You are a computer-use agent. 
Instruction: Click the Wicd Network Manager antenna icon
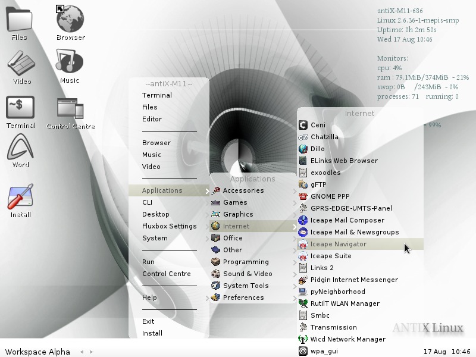(x=303, y=339)
